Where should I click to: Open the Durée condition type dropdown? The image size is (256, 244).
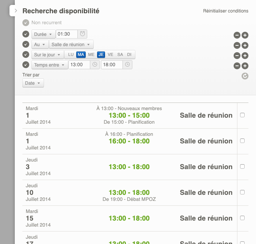click(43, 34)
